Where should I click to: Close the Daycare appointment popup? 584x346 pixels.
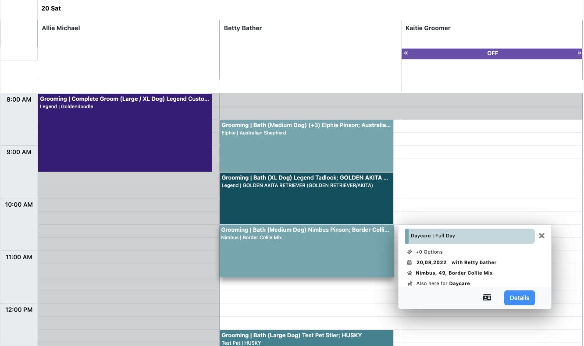click(x=541, y=236)
